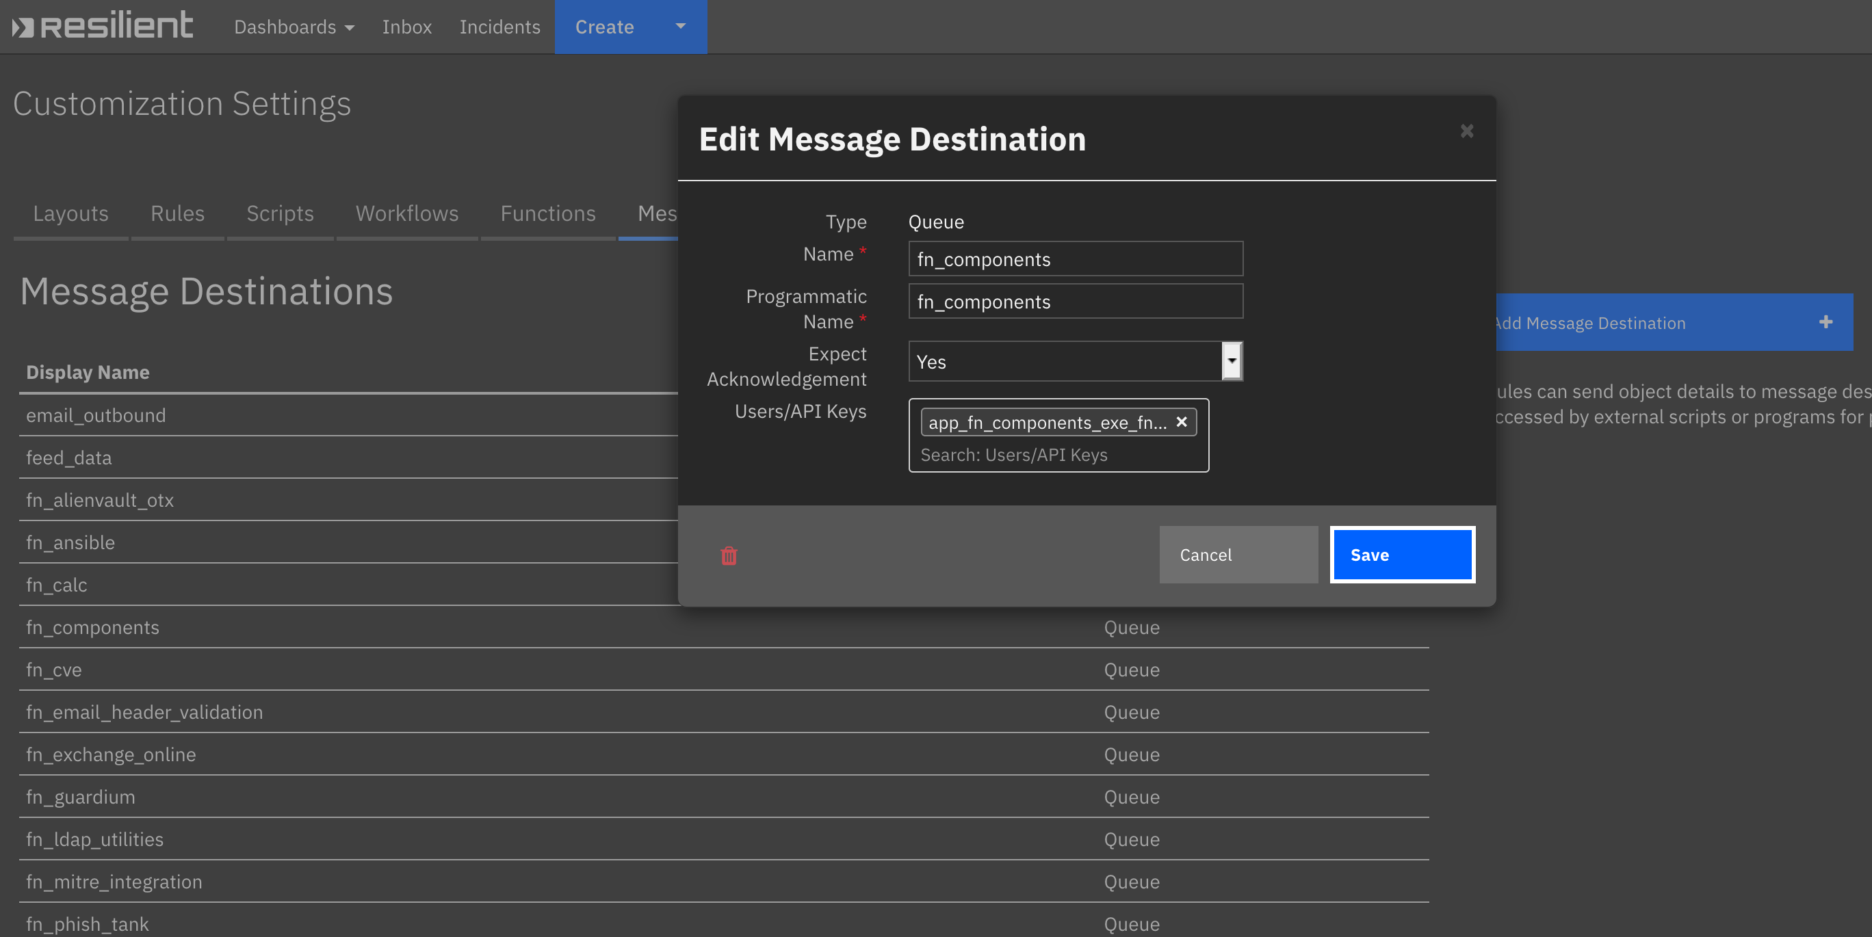Select the fn_cve destination

[724, 670]
